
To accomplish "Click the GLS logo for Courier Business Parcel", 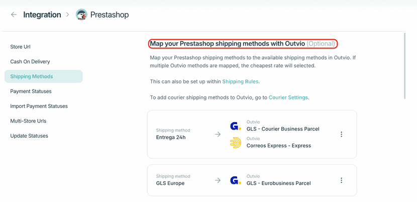I will point(235,126).
